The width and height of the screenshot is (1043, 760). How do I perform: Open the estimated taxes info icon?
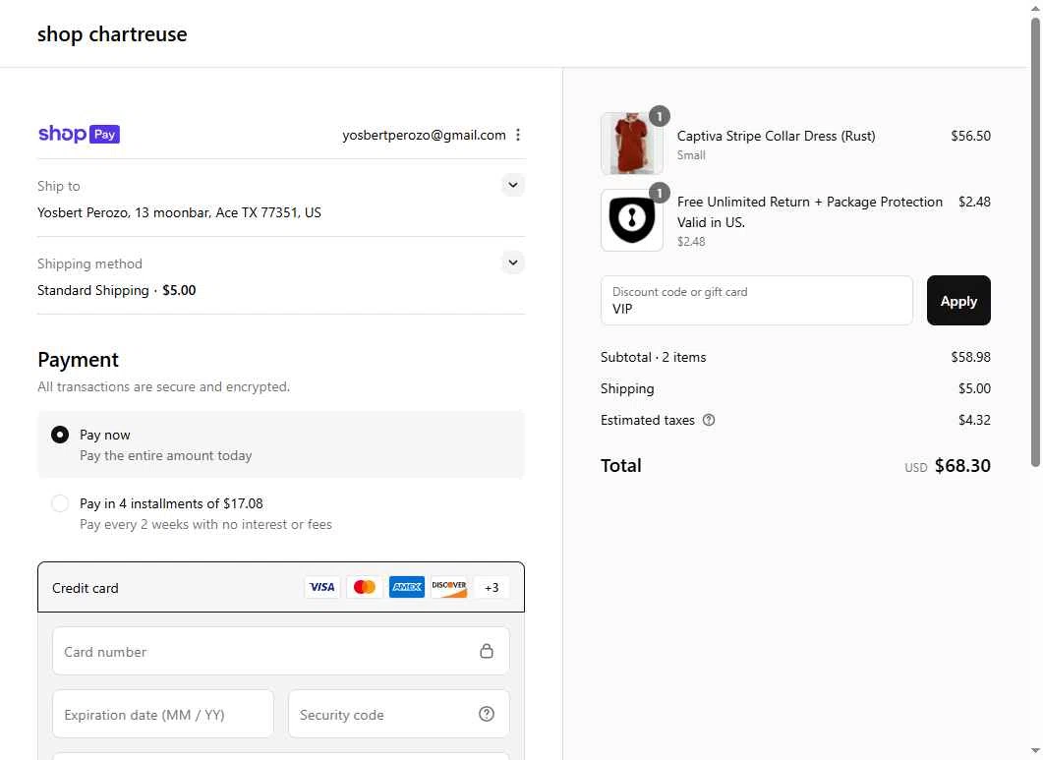[x=709, y=420]
